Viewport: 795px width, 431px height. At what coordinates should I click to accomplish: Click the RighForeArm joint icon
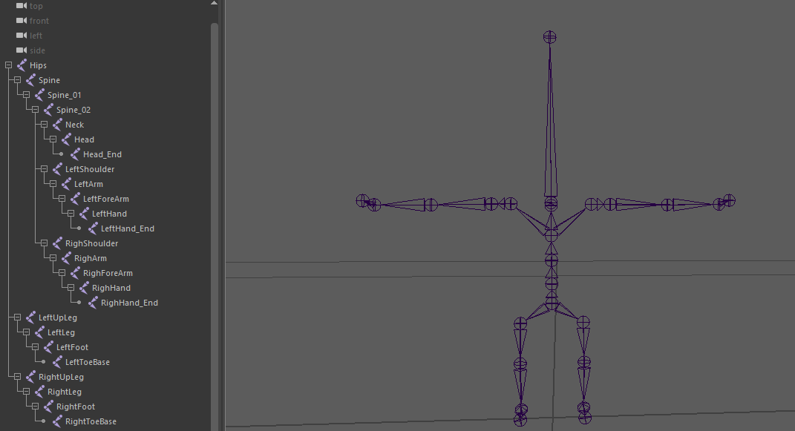click(x=75, y=273)
